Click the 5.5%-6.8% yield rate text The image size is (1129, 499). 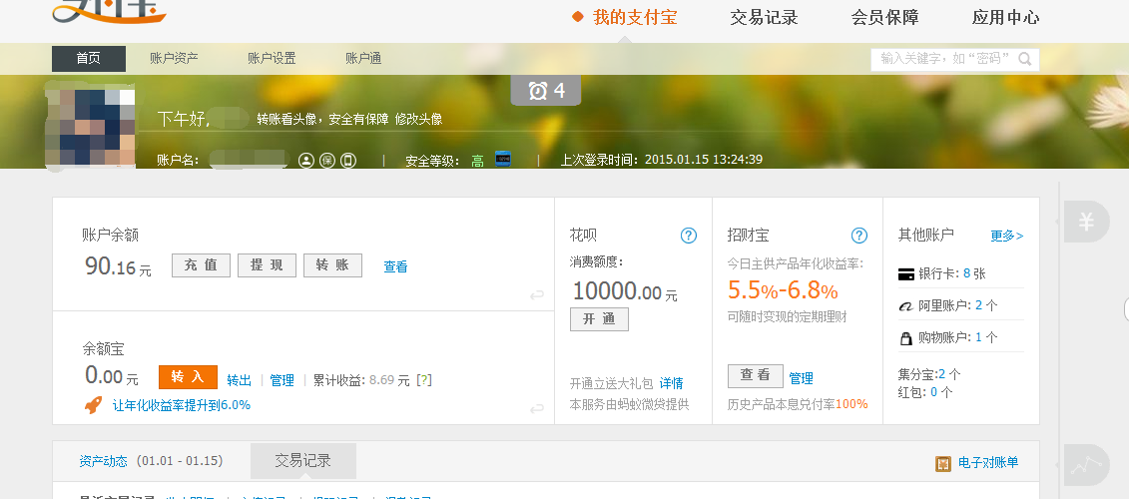coord(783,290)
